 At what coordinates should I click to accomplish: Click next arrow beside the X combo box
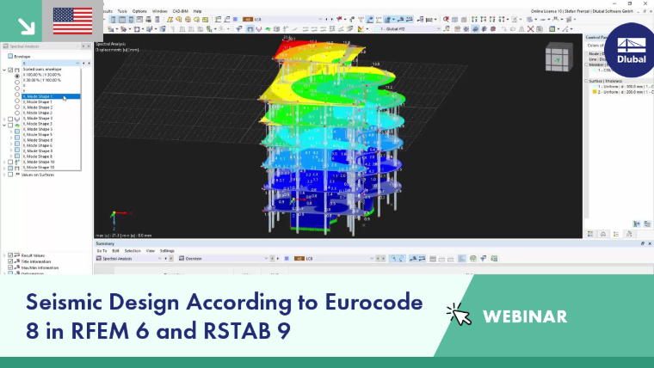(89, 63)
